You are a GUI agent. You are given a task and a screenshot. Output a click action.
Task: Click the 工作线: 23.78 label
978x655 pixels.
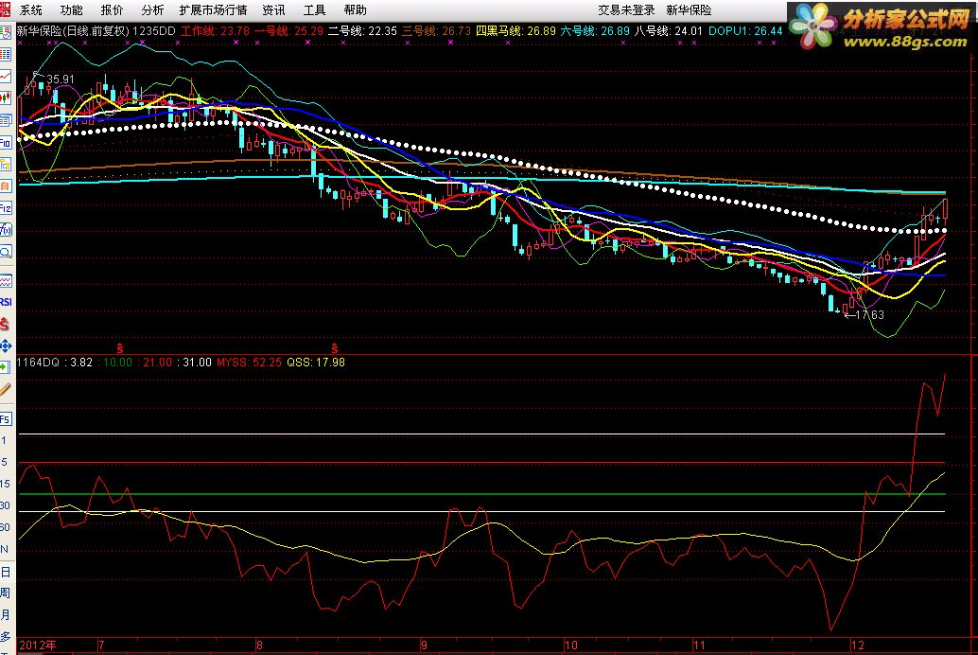(x=216, y=30)
